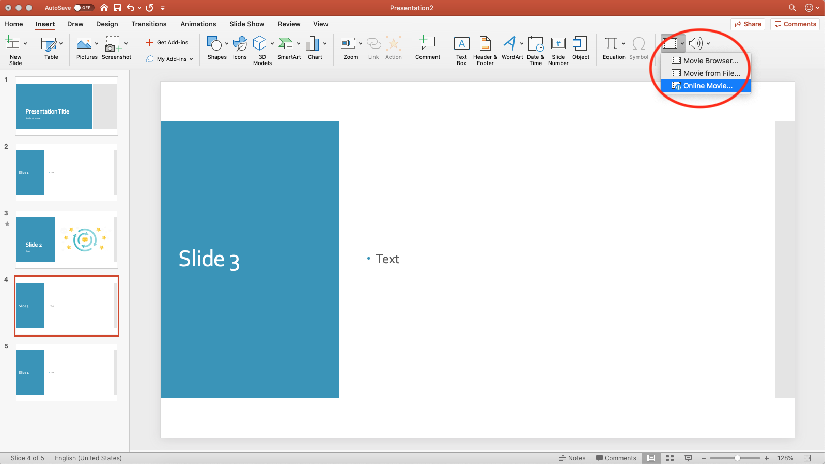The height and width of the screenshot is (464, 825).
Task: Toggle Comments pane in status bar
Action: tap(616, 458)
